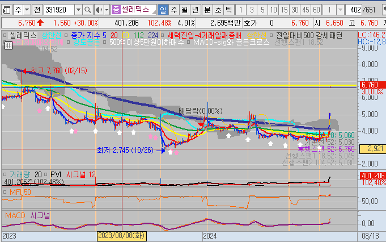Click the 최고 7,760 (02/15) high label

coord(59,71)
